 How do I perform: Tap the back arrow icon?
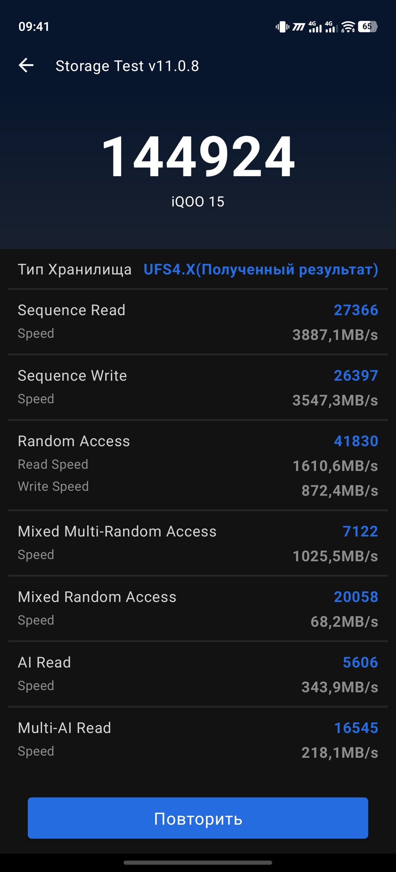tap(26, 66)
